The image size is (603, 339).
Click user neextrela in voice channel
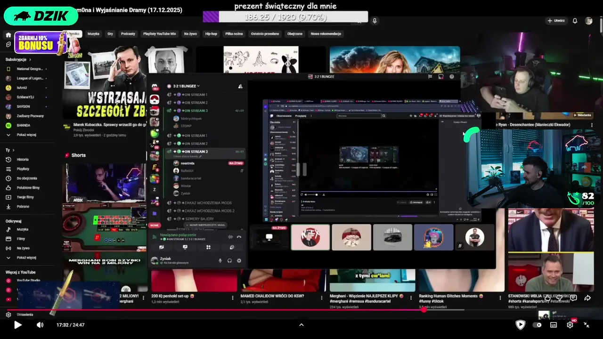(187, 163)
